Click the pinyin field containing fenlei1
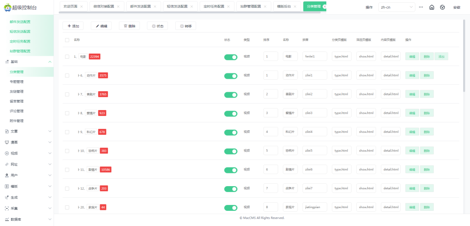Image resolution: width=470 pixels, height=226 pixels. coord(314,56)
